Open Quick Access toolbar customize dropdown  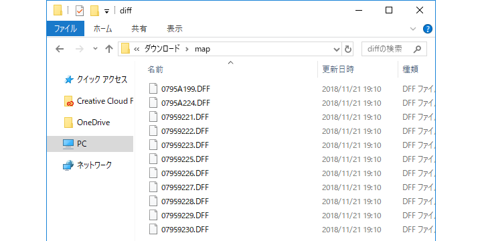106,11
